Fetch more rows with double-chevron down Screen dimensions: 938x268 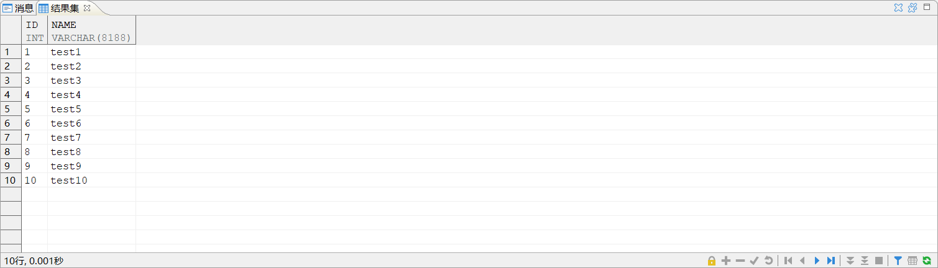tap(850, 261)
